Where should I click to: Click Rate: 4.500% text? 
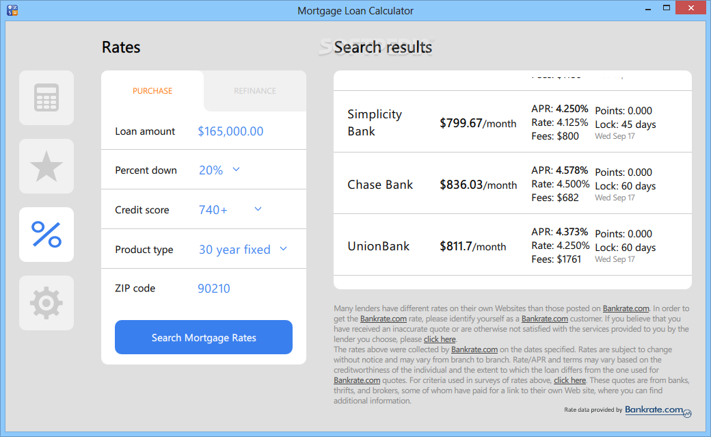point(561,184)
